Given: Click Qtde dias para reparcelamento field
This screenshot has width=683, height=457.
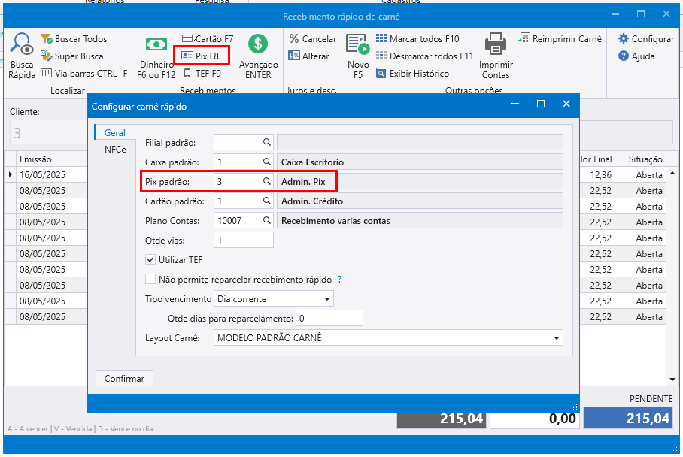Looking at the screenshot, I should 329,318.
